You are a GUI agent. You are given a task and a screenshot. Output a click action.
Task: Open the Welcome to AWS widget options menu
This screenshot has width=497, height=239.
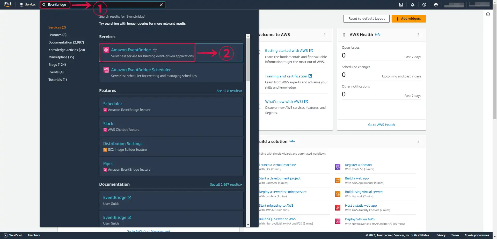(x=325, y=35)
